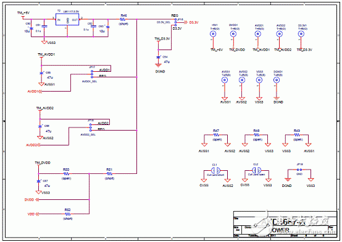
Task: Click the TM_+5V test point circle
Action: click(213, 34)
